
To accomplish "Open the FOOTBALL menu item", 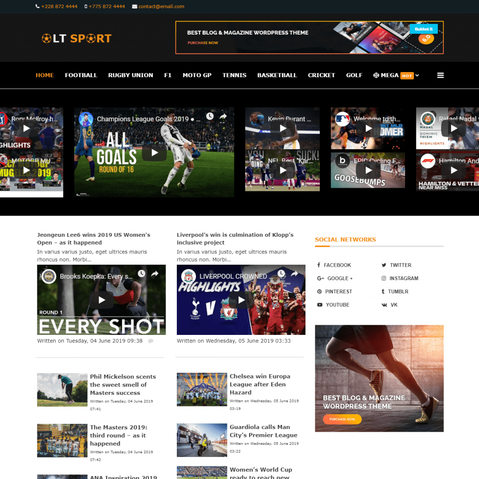I will pos(81,75).
